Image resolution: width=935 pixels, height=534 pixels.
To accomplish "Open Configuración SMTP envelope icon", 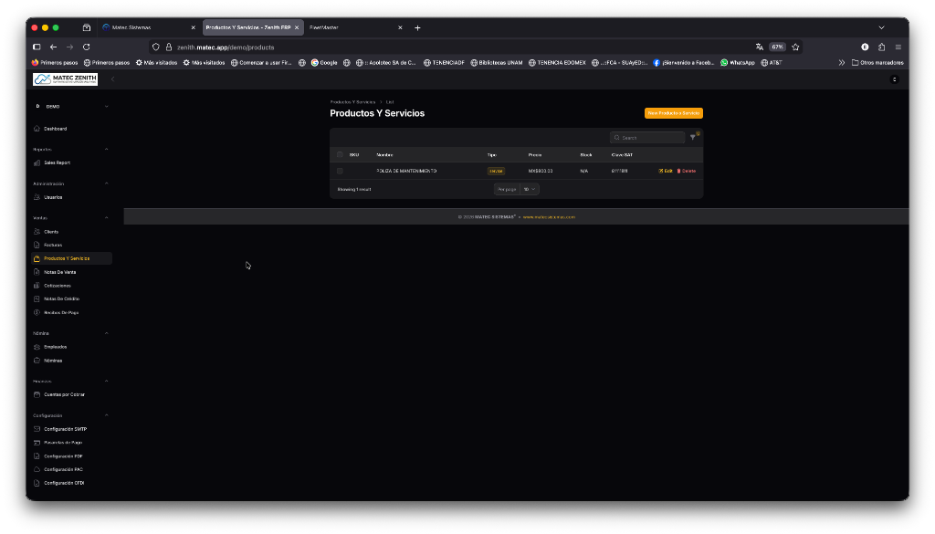I will pos(37,429).
